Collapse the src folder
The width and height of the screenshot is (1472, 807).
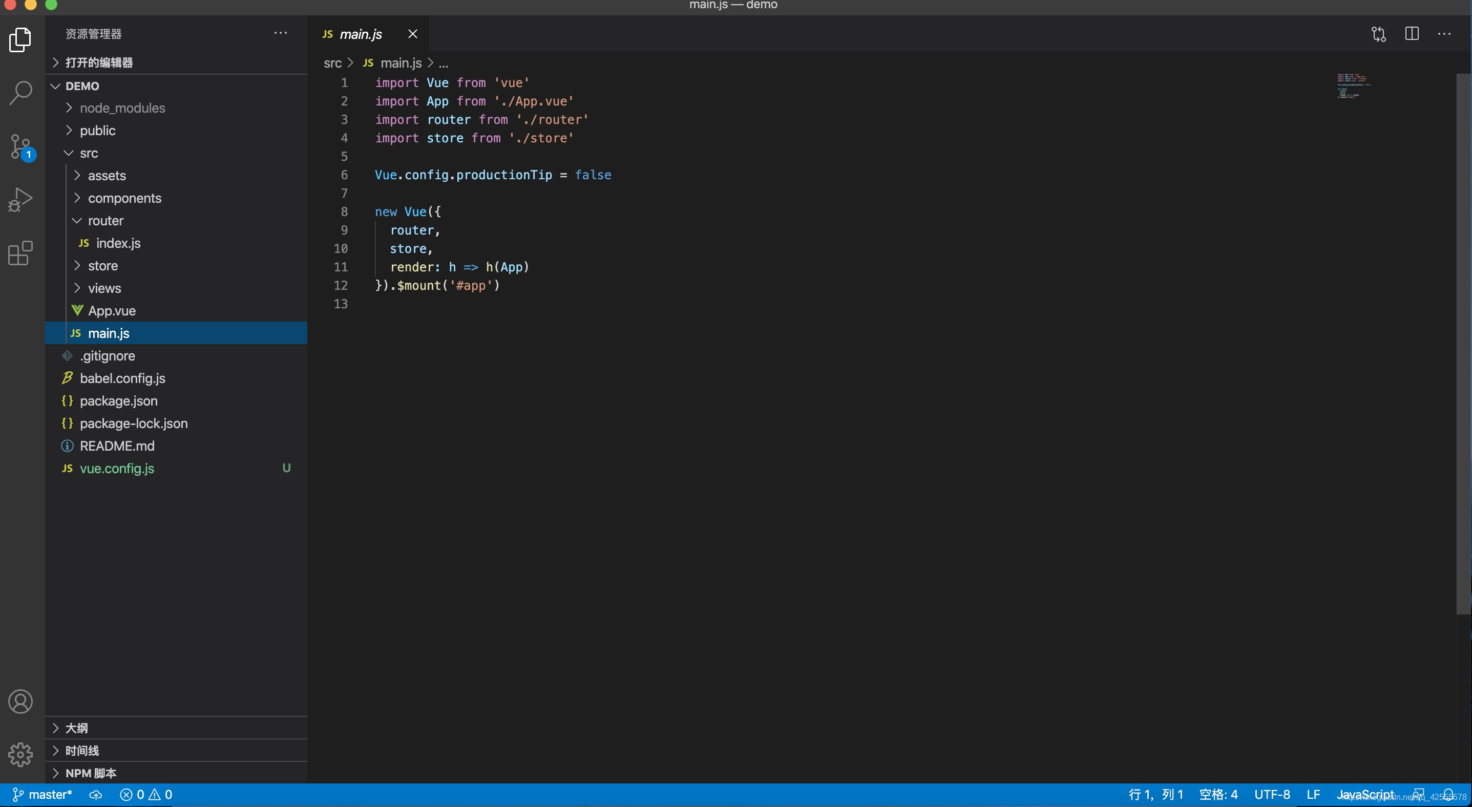176,153
